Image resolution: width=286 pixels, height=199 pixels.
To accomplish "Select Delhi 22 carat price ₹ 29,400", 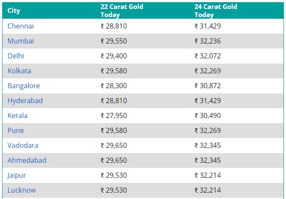I will click(114, 56).
